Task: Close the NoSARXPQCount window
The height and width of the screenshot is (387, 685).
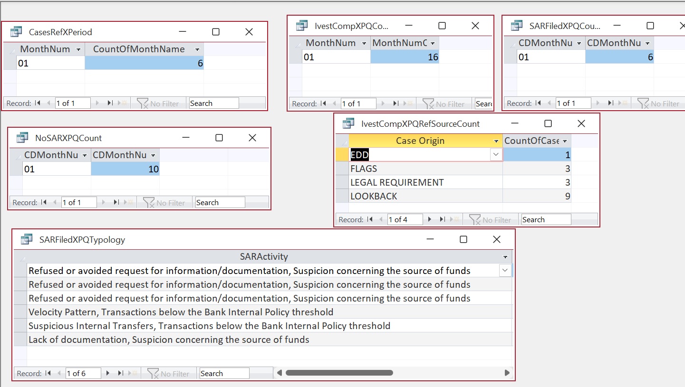Action: [x=252, y=138]
